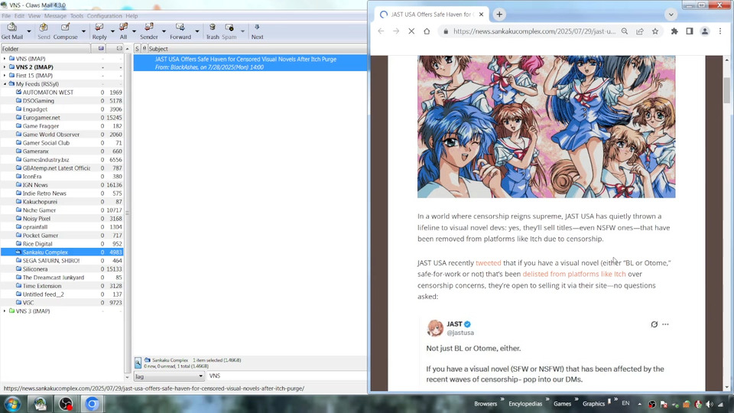734x413 pixels.
Task: Select the JAST USA Offers Safe Haven message
Action: click(251, 63)
